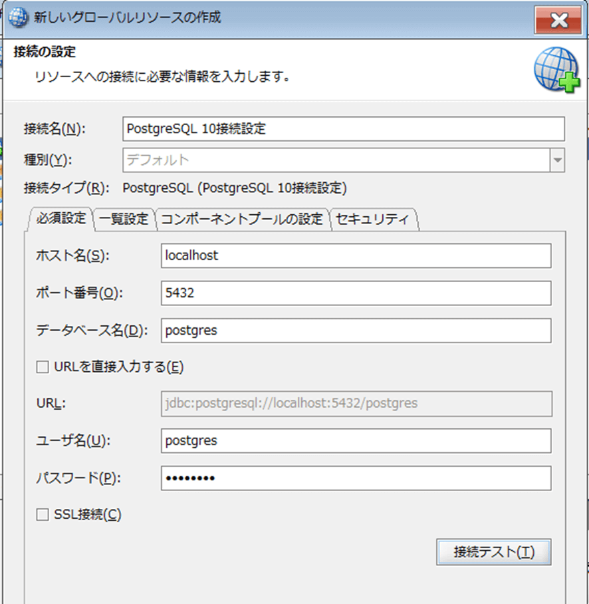The height and width of the screenshot is (604, 589).
Task: Enable the URLを直接入力する checkbox
Action: coord(43,367)
